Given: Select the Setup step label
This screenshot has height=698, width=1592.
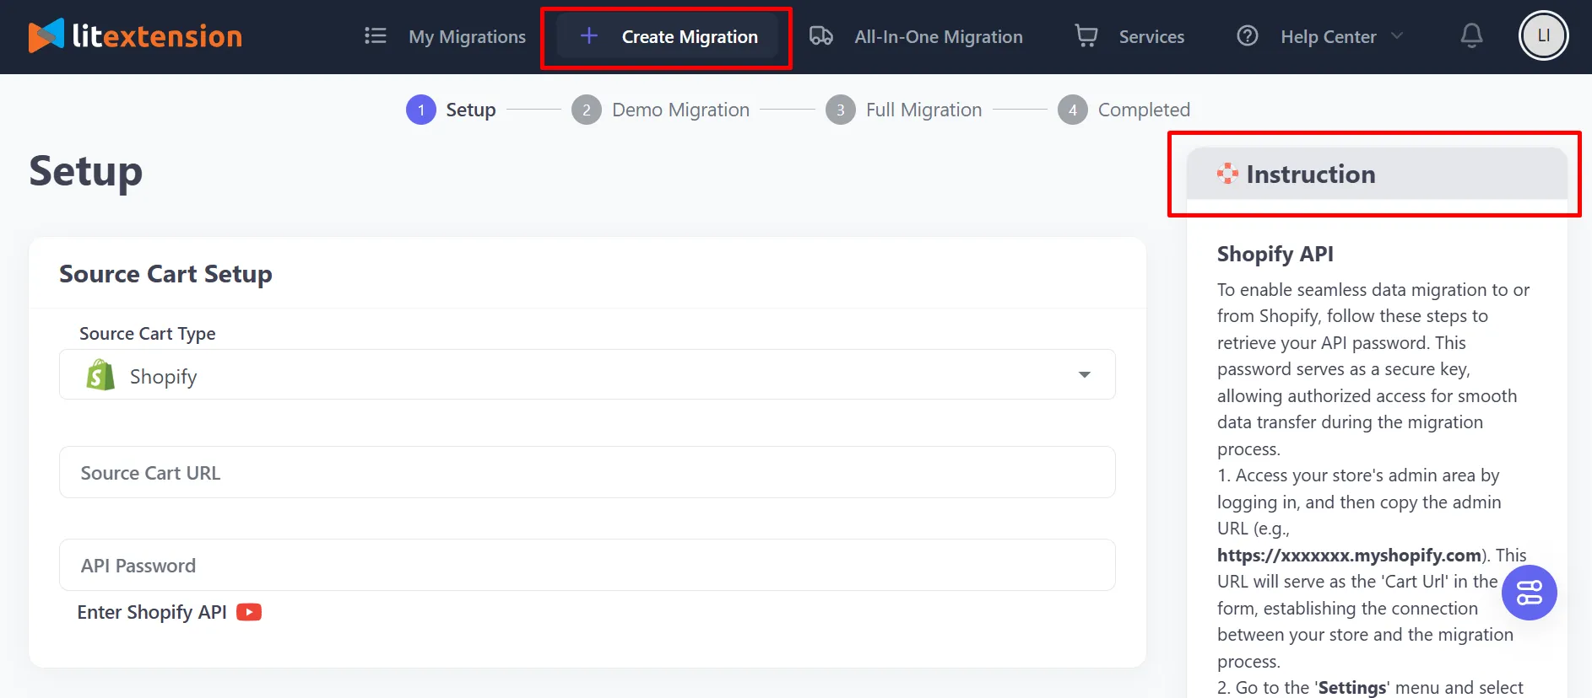Looking at the screenshot, I should [470, 110].
